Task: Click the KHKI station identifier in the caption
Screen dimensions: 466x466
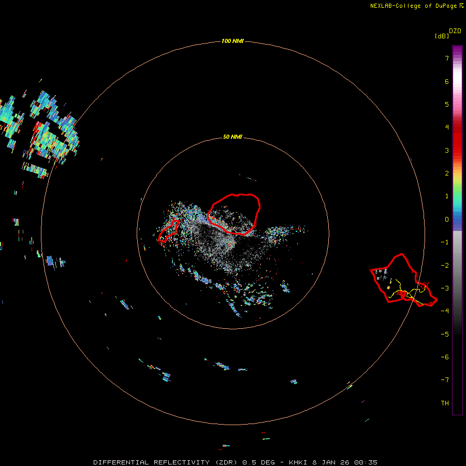Action: point(299,462)
